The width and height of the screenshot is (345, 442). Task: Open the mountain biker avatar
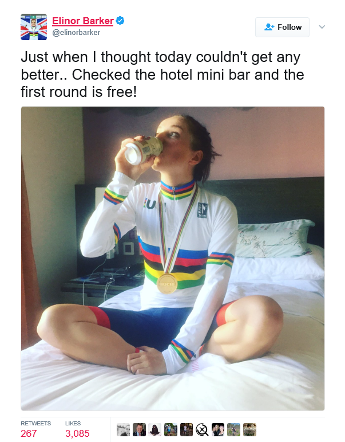pyautogui.click(x=233, y=429)
